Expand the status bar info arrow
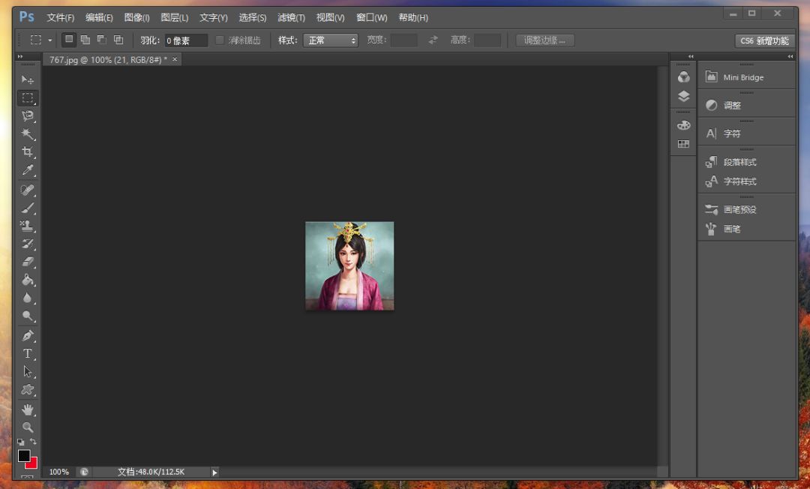 [x=214, y=472]
